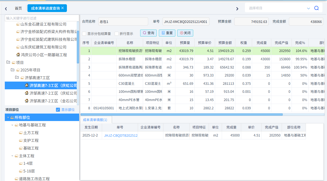Click the folder icon next to 土方工程
The width and height of the screenshot is (327, 181).
coord(21,133)
